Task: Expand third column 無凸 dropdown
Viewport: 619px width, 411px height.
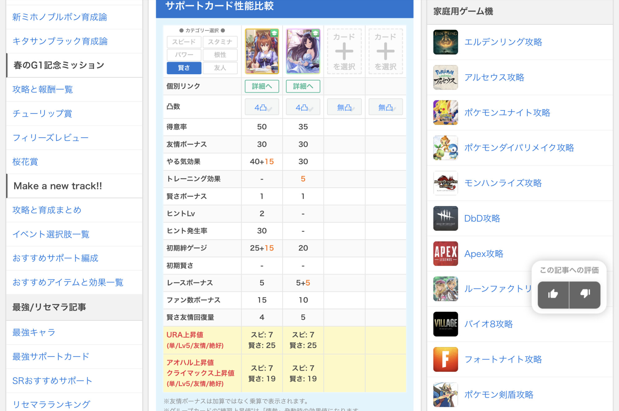Action: pyautogui.click(x=344, y=107)
